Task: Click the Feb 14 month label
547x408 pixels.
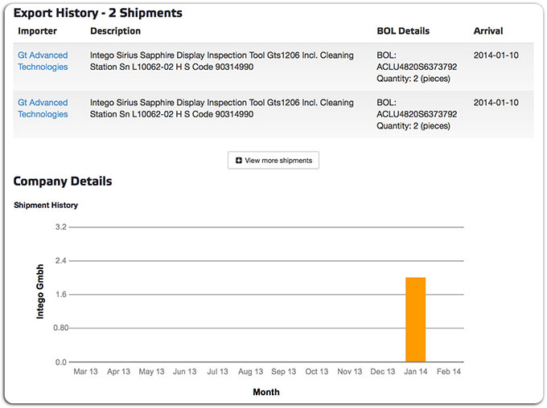Action: point(449,372)
